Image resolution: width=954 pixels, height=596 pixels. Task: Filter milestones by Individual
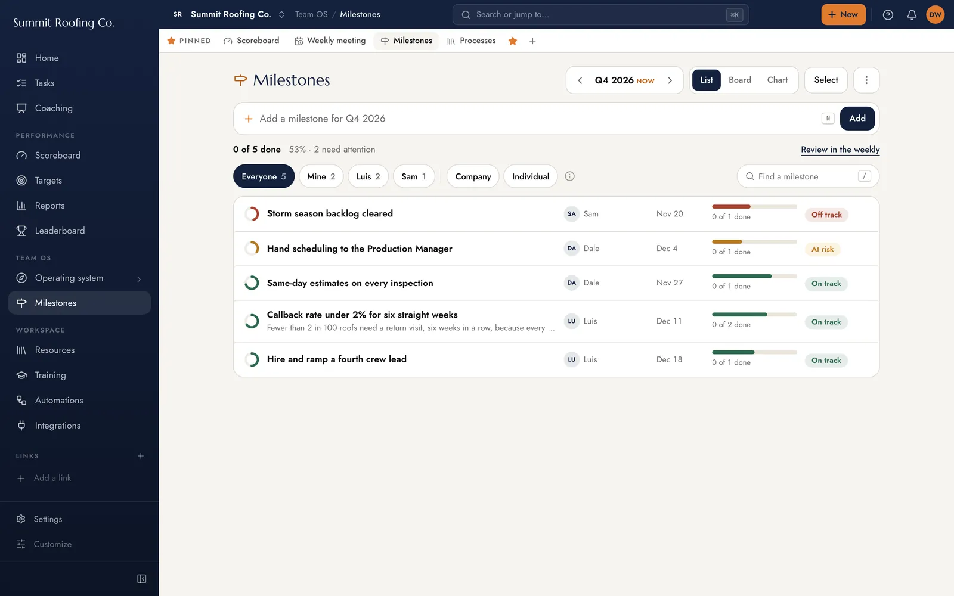(x=531, y=176)
